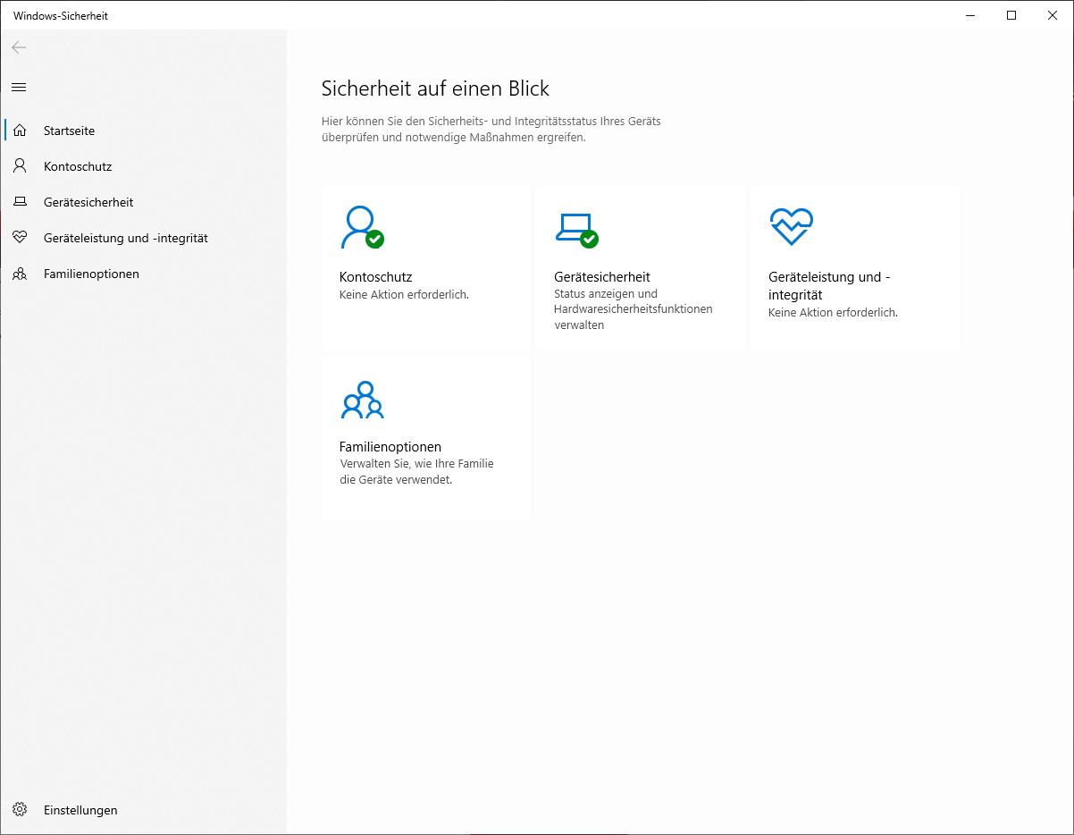1074x835 pixels.
Task: Click the large Familienoptionen family icon tile
Action: coord(362,400)
